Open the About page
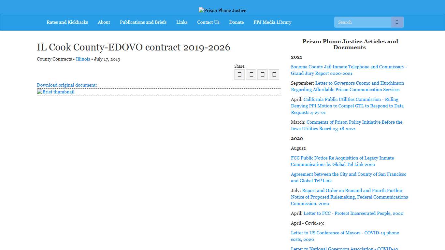The height and width of the screenshot is (250, 445). tap(104, 22)
